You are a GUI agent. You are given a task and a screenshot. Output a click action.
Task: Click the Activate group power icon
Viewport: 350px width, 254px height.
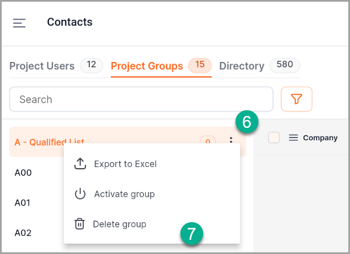(80, 194)
